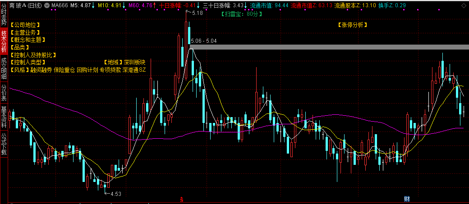Click 【控制人类型】 info label

28,63
